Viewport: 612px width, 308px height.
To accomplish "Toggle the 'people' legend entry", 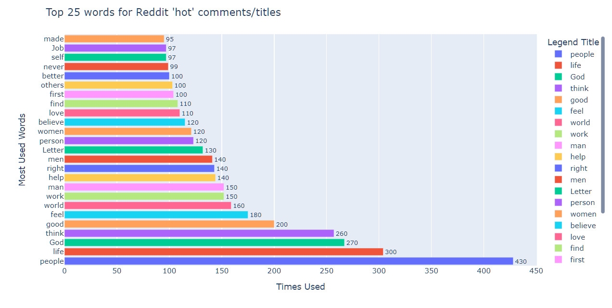I will (582, 54).
